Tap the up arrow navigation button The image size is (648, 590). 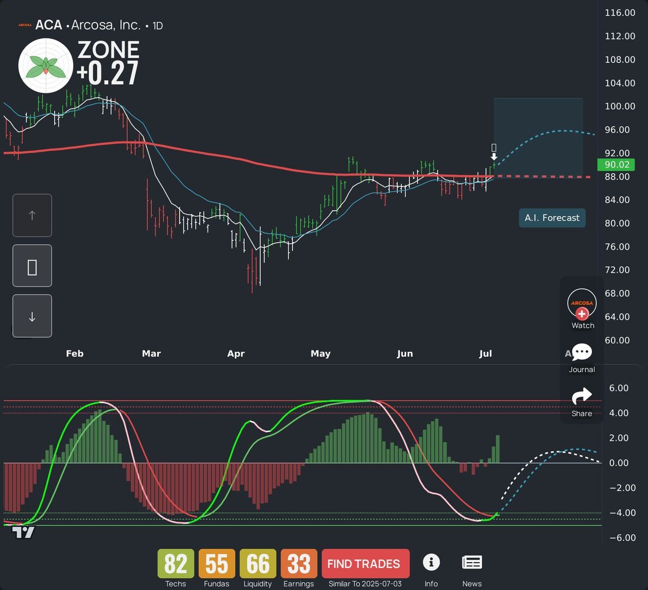(x=32, y=215)
